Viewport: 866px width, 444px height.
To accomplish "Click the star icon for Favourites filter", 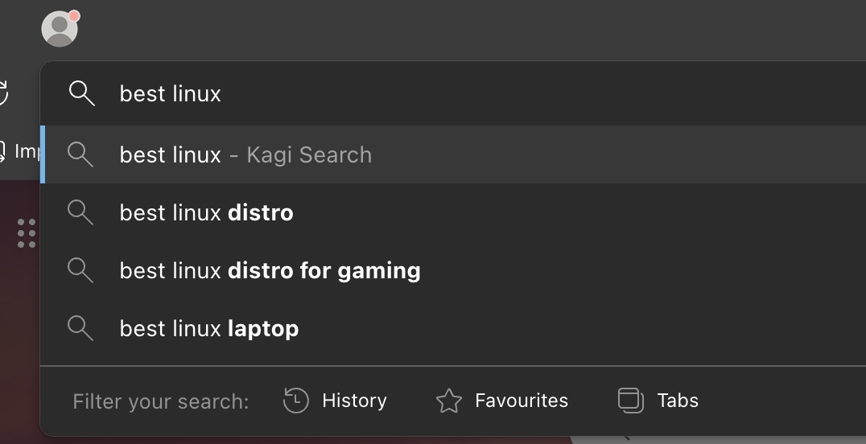I will pyautogui.click(x=448, y=401).
